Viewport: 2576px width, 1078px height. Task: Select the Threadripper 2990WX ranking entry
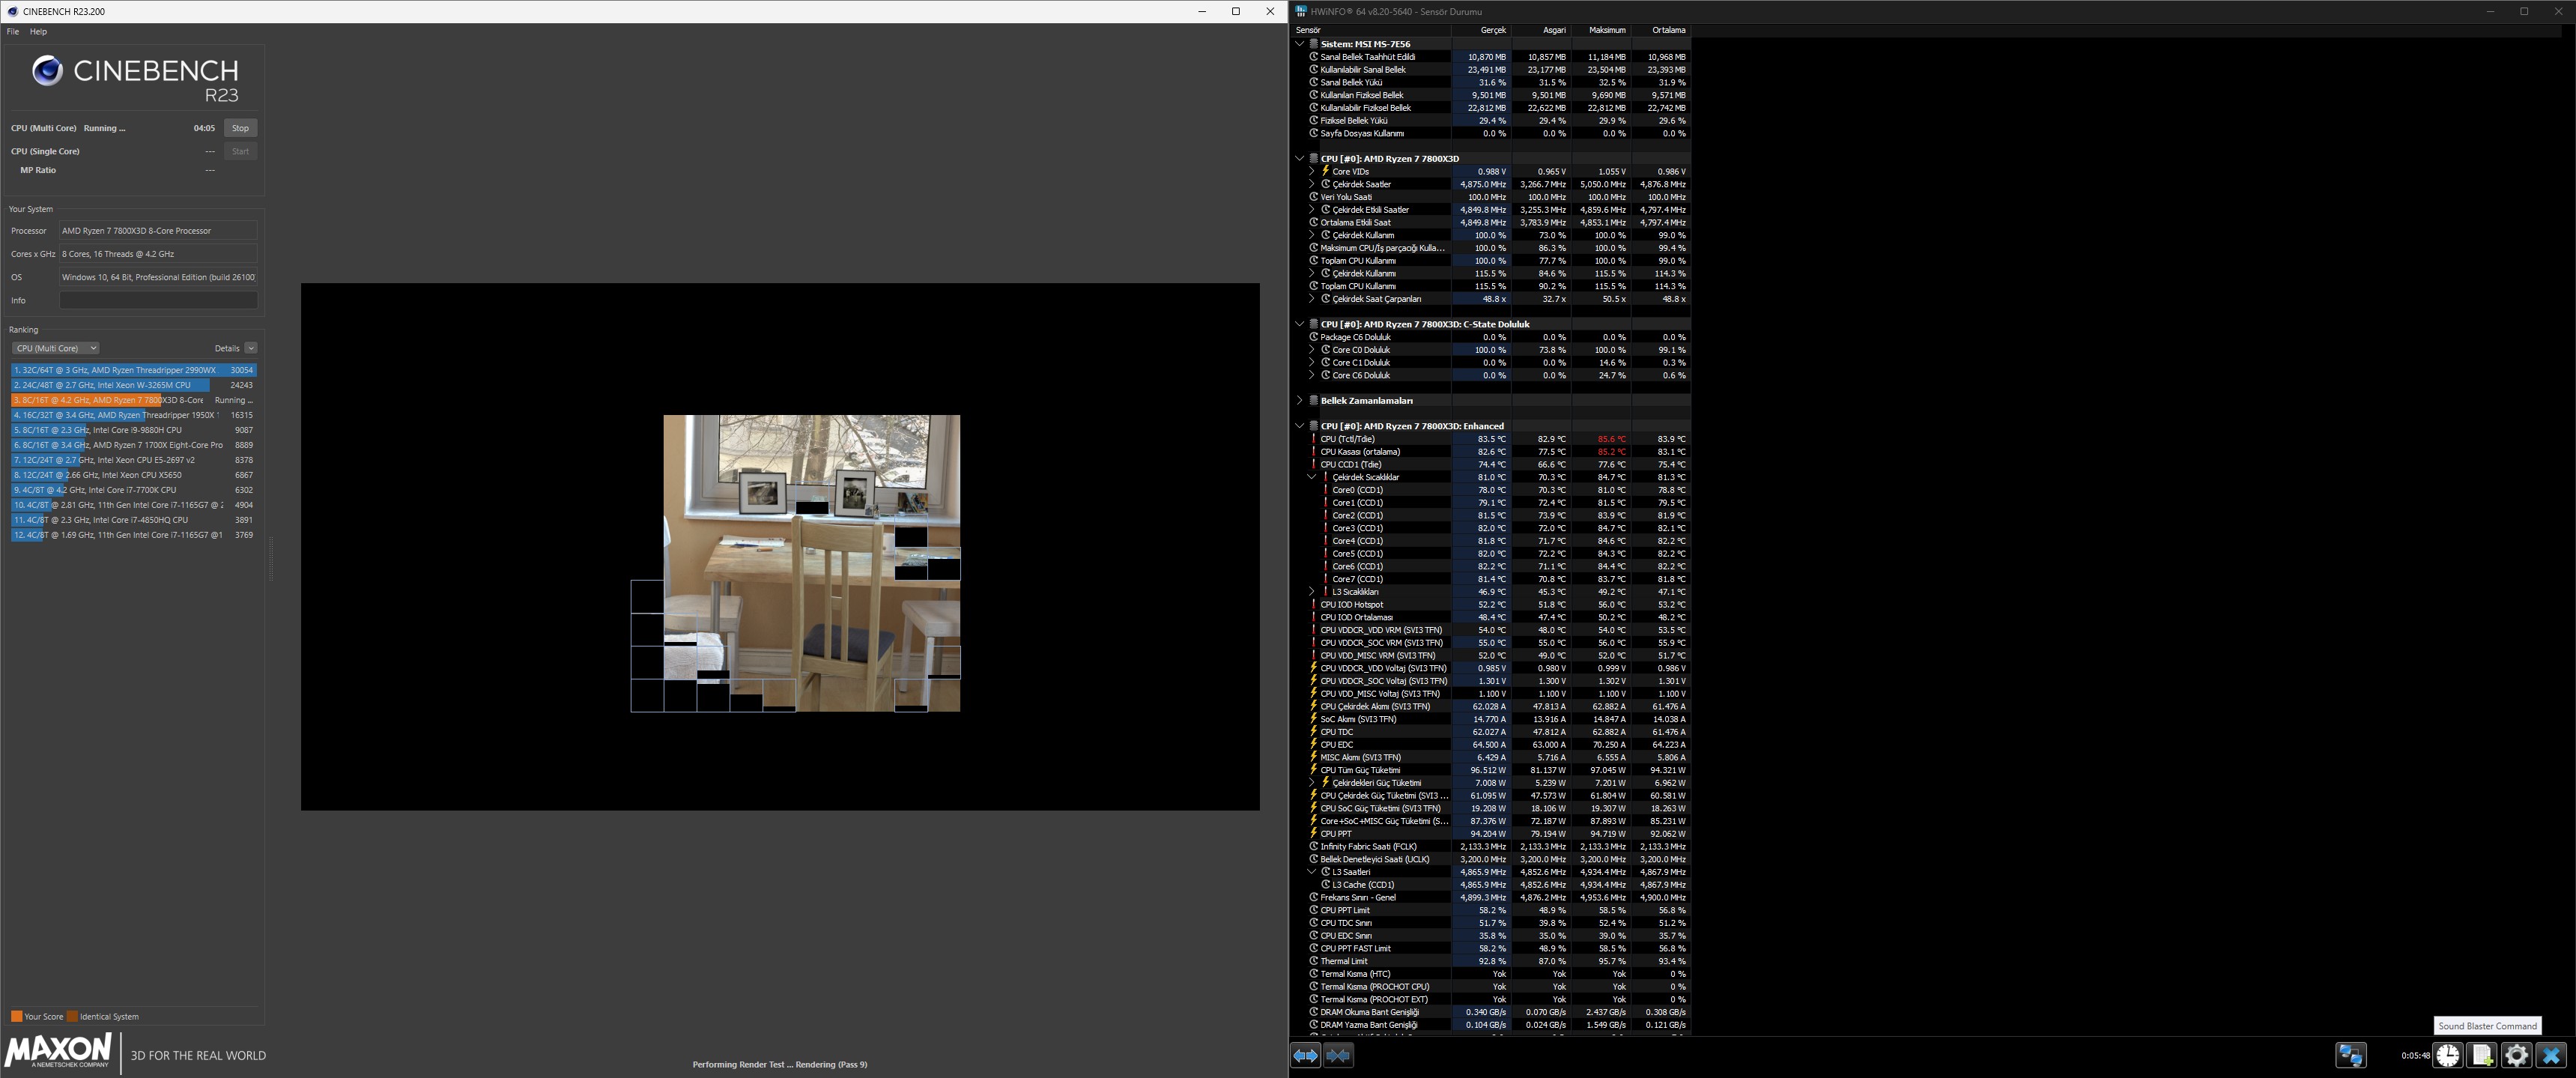(134, 370)
